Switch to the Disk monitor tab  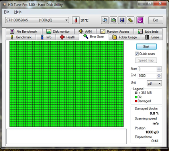(58, 32)
